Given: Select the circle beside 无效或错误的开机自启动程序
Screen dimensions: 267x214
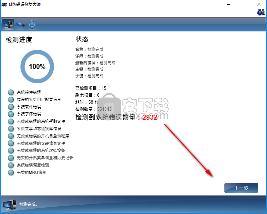Looking at the screenshot, I should coord(11,136).
